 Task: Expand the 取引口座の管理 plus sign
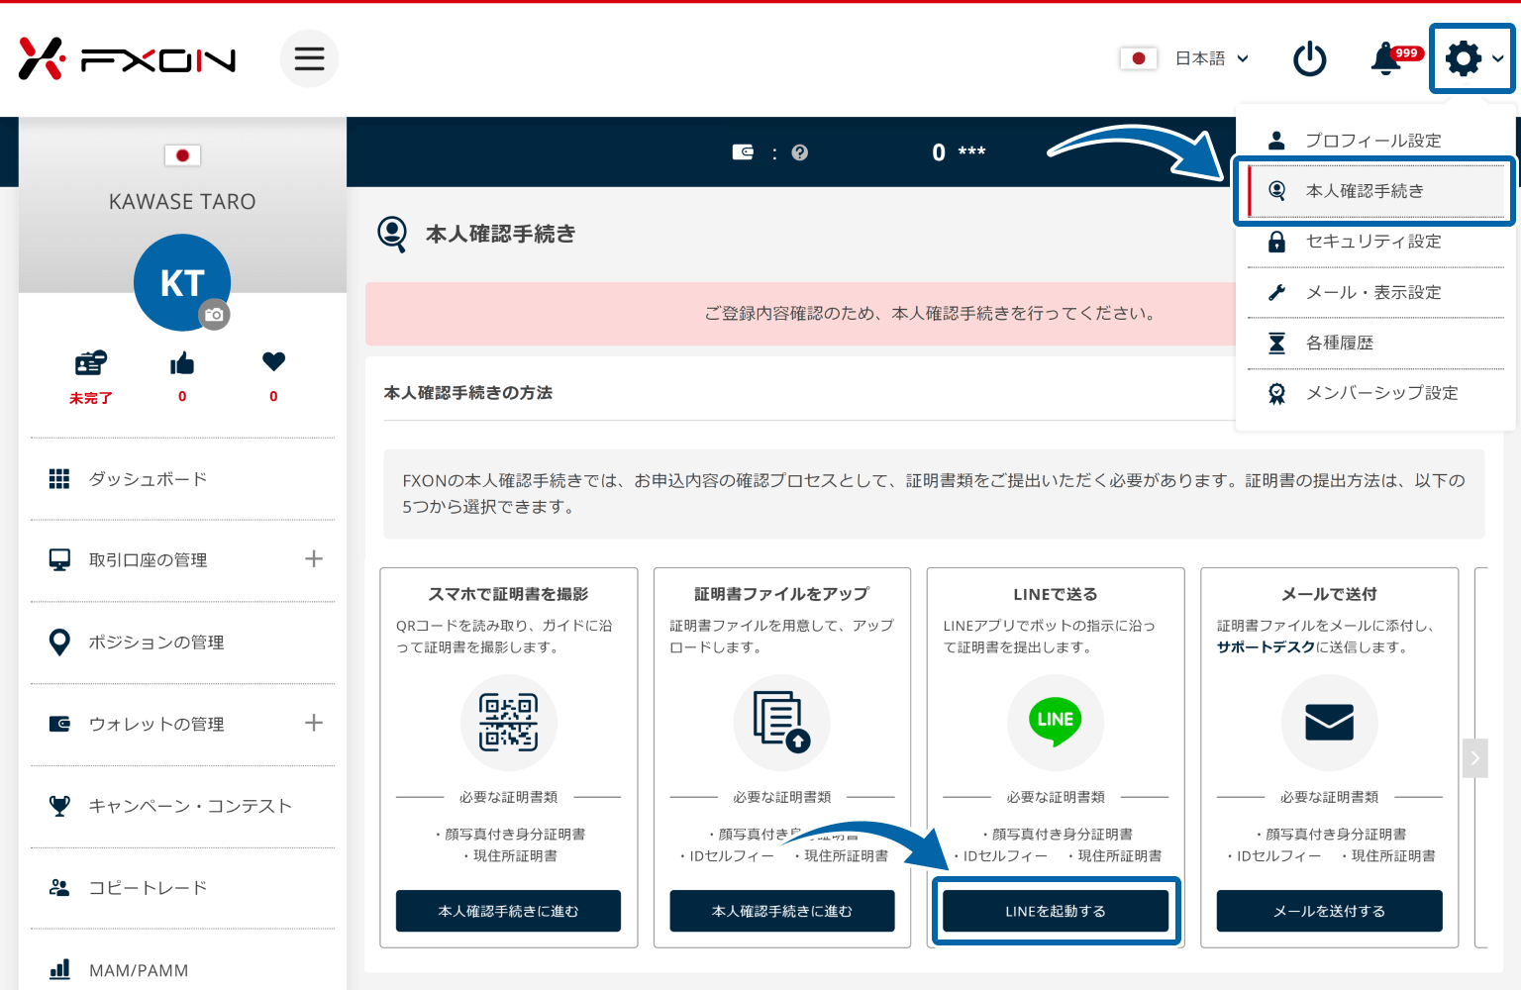coord(314,559)
